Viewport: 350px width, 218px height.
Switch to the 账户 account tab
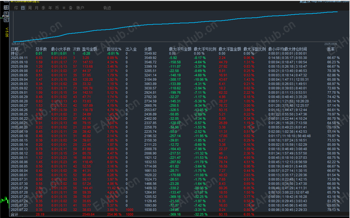[80, 8]
